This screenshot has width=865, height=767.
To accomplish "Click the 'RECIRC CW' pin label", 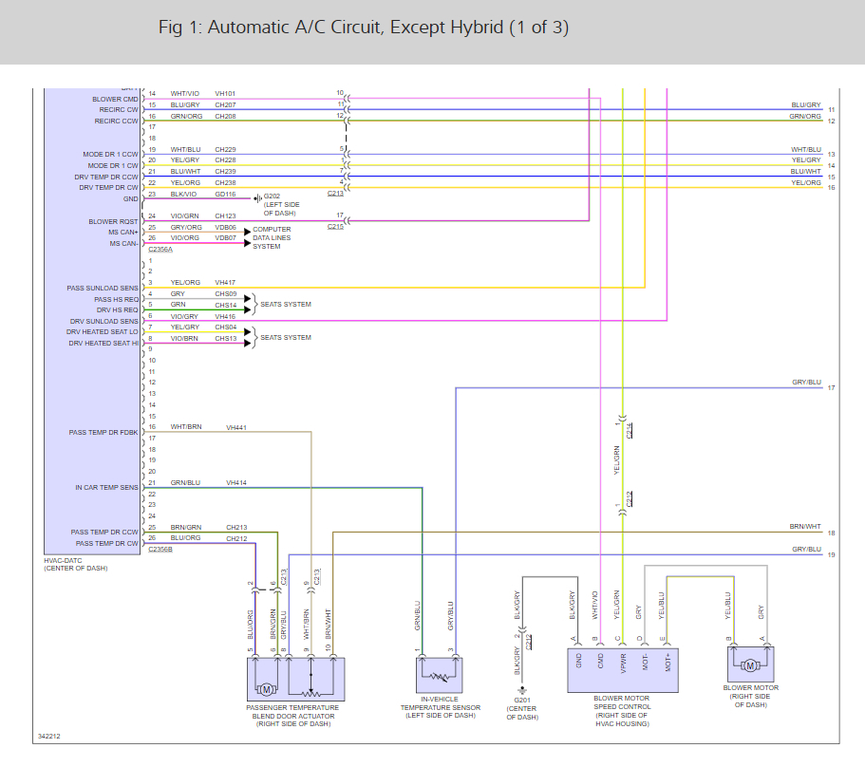I will [x=119, y=110].
